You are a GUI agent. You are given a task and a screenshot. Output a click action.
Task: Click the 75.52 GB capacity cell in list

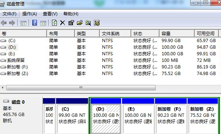[x=171, y=74]
